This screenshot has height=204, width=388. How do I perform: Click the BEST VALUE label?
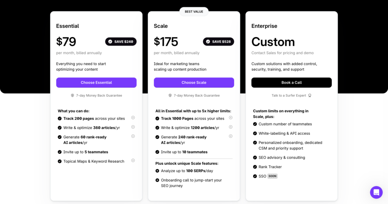coord(194,12)
